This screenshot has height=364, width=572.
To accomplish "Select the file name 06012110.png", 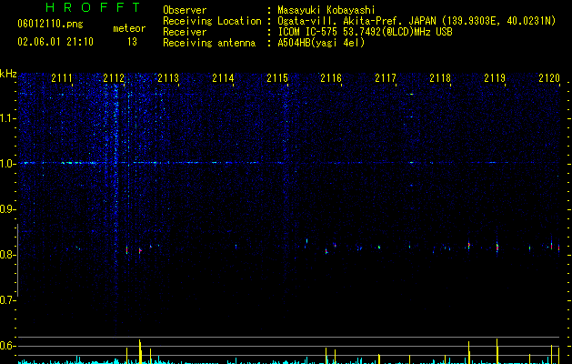I will click(50, 25).
